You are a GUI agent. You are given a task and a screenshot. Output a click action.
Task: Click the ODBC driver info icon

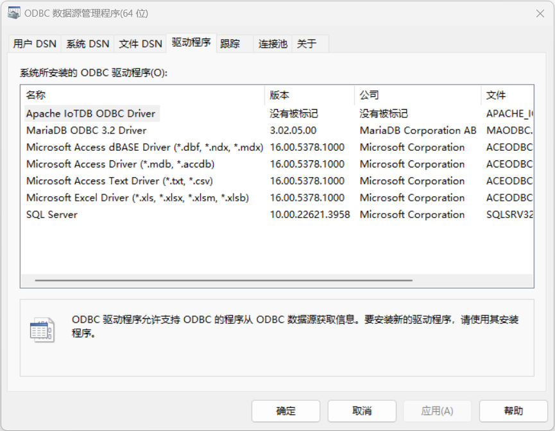pyautogui.click(x=42, y=330)
